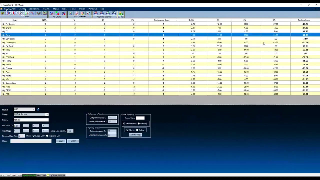
Task: Open the first Realtime Scanner icon
Action: (x=96, y=13)
